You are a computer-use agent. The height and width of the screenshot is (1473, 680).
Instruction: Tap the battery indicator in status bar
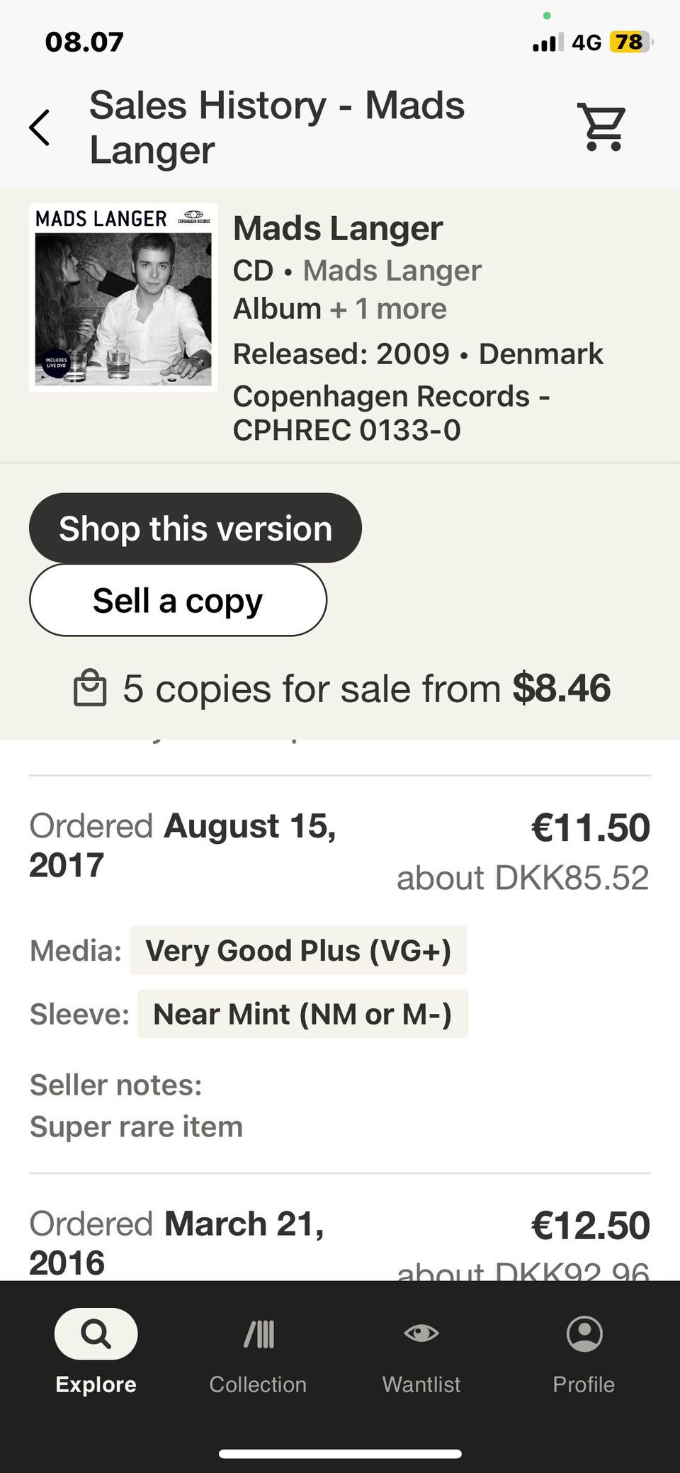point(630,43)
